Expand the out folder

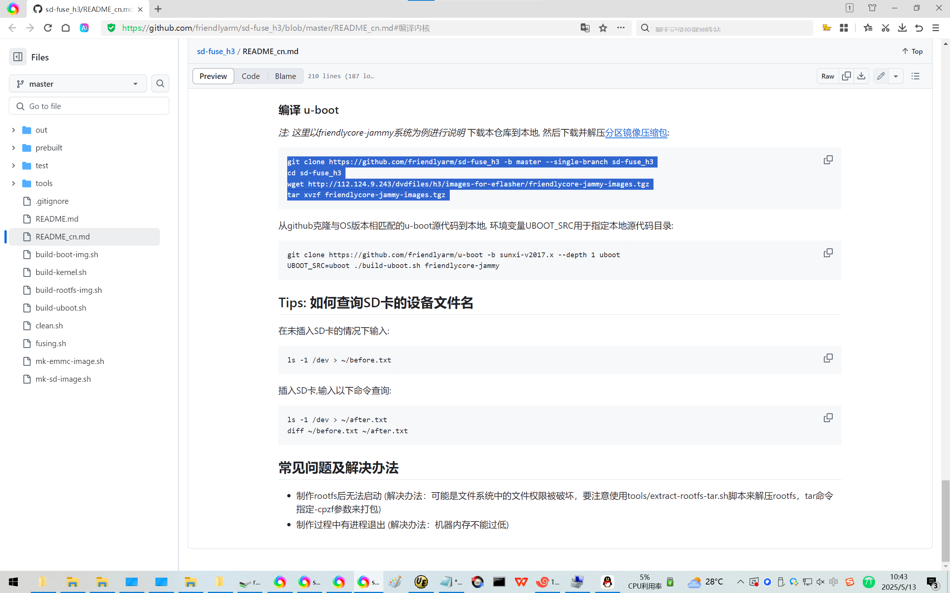13,130
